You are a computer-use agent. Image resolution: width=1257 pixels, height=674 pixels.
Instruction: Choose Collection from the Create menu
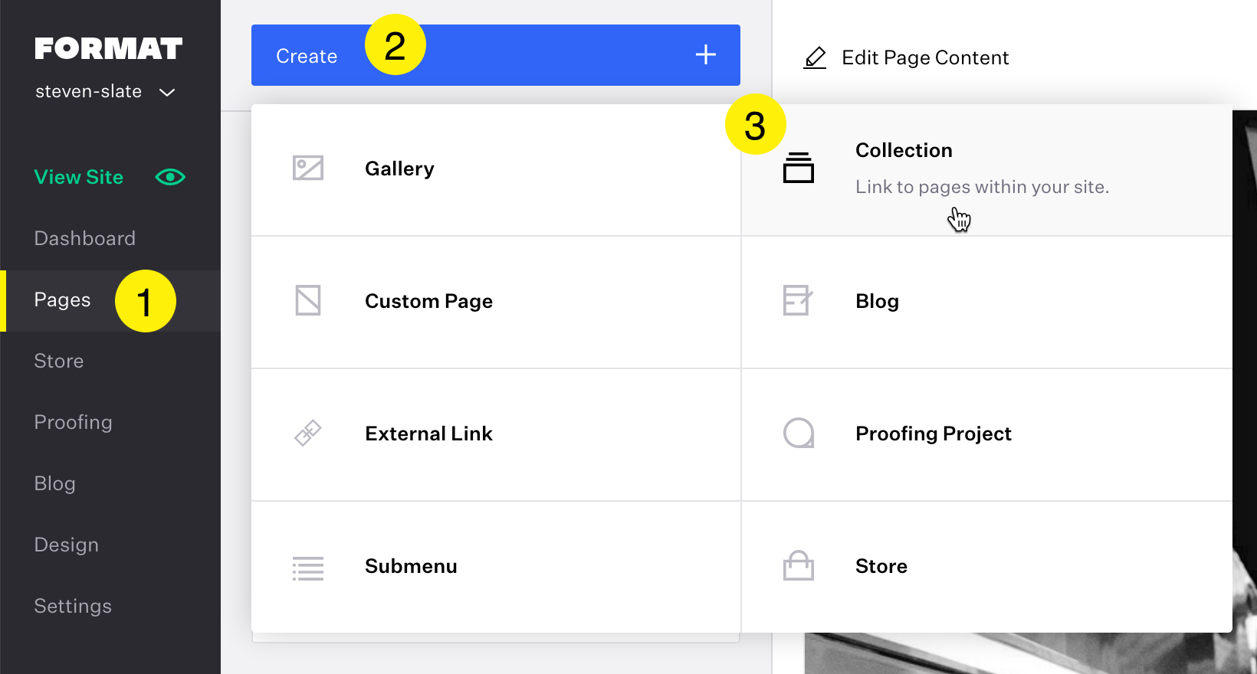pos(904,150)
